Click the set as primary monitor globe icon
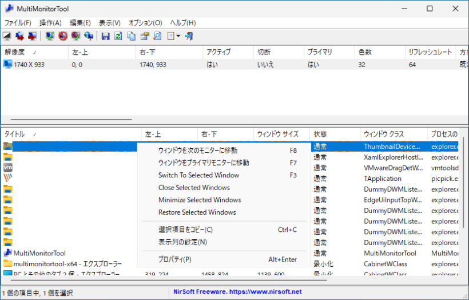This screenshot has width=469, height=300. (89, 36)
